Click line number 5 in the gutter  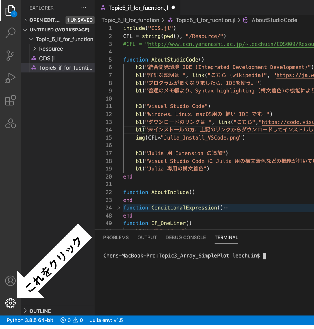tap(110, 60)
